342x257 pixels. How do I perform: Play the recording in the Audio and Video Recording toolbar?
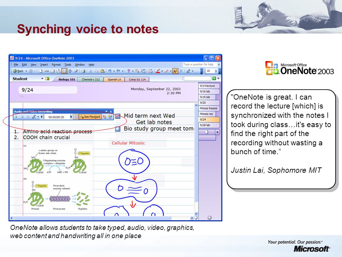[x=16, y=117]
